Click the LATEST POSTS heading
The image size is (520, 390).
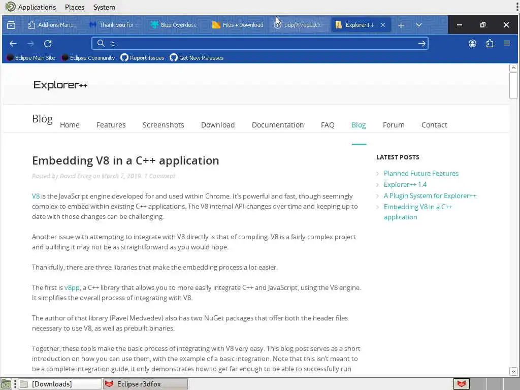click(398, 157)
